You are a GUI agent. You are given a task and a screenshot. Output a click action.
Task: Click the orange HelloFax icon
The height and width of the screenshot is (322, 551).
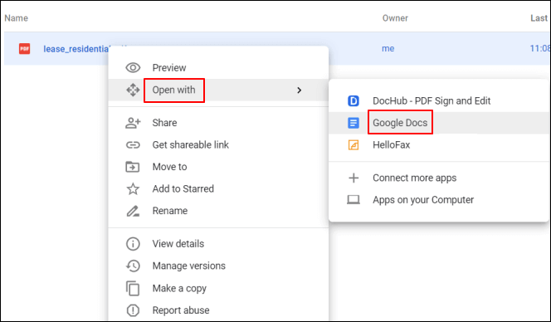pos(354,145)
